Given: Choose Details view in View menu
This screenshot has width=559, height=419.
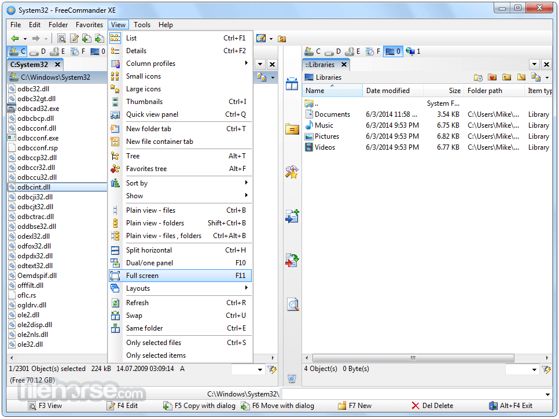Looking at the screenshot, I should click(180, 51).
